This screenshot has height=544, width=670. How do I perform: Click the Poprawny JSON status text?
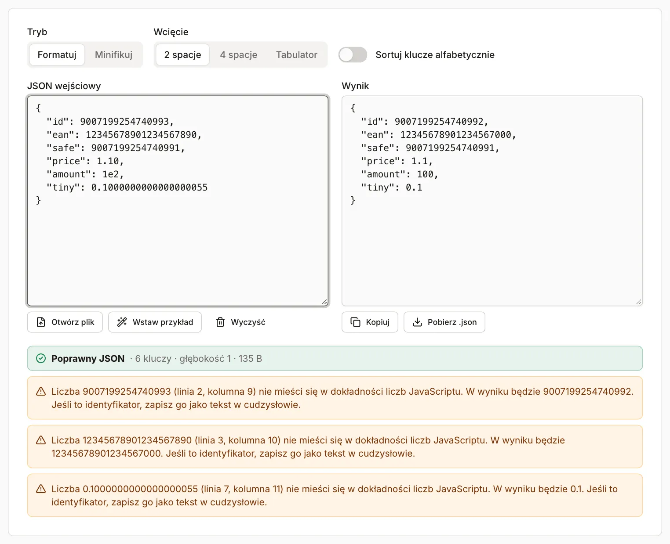(x=88, y=359)
